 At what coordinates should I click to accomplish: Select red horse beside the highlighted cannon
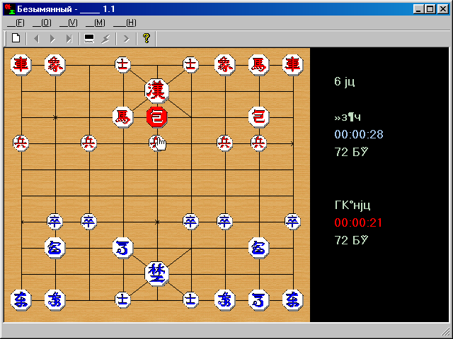tap(123, 117)
